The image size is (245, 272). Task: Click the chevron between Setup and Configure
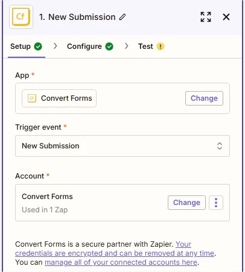point(55,46)
